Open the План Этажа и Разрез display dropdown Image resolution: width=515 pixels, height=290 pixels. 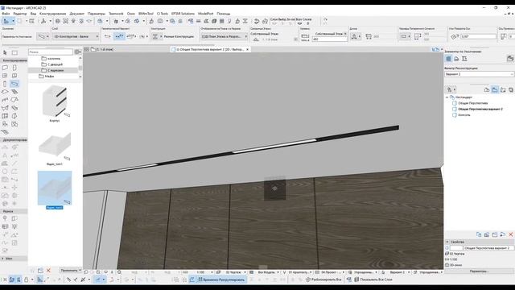[225, 36]
